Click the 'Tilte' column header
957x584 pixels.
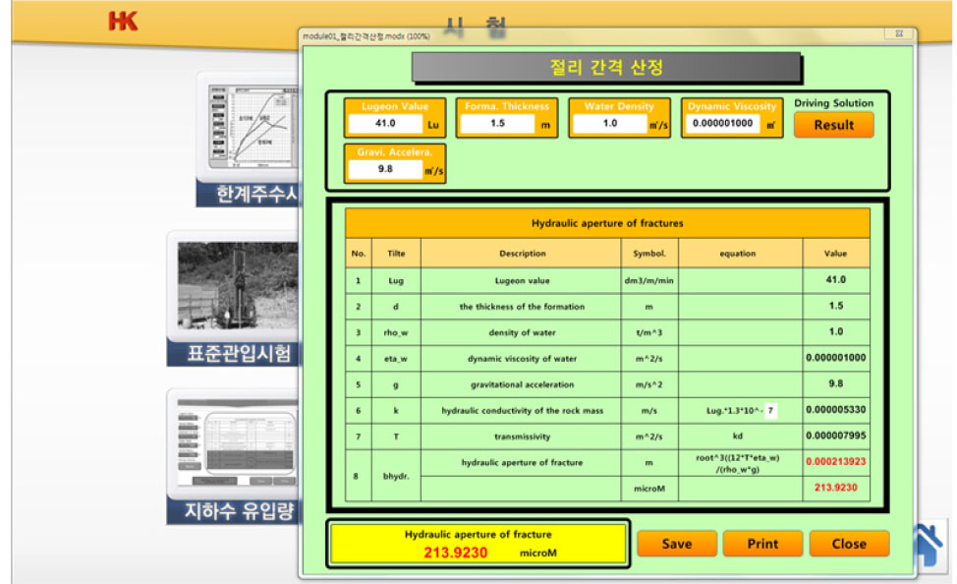tap(396, 254)
